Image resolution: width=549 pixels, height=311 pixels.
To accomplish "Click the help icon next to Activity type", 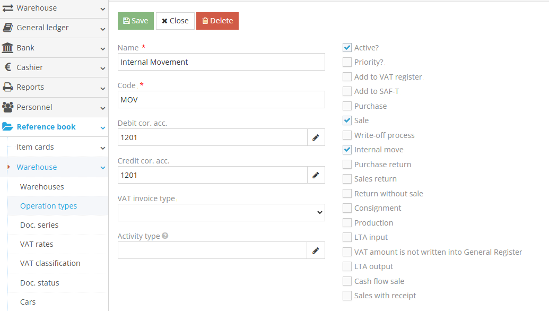I will (165, 236).
